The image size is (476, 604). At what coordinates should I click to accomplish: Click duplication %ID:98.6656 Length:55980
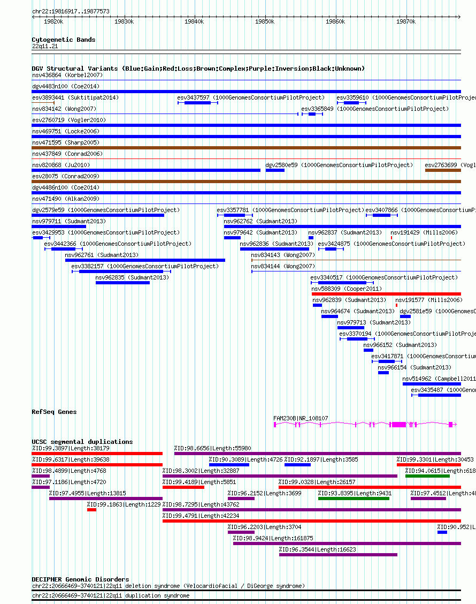[x=318, y=454]
